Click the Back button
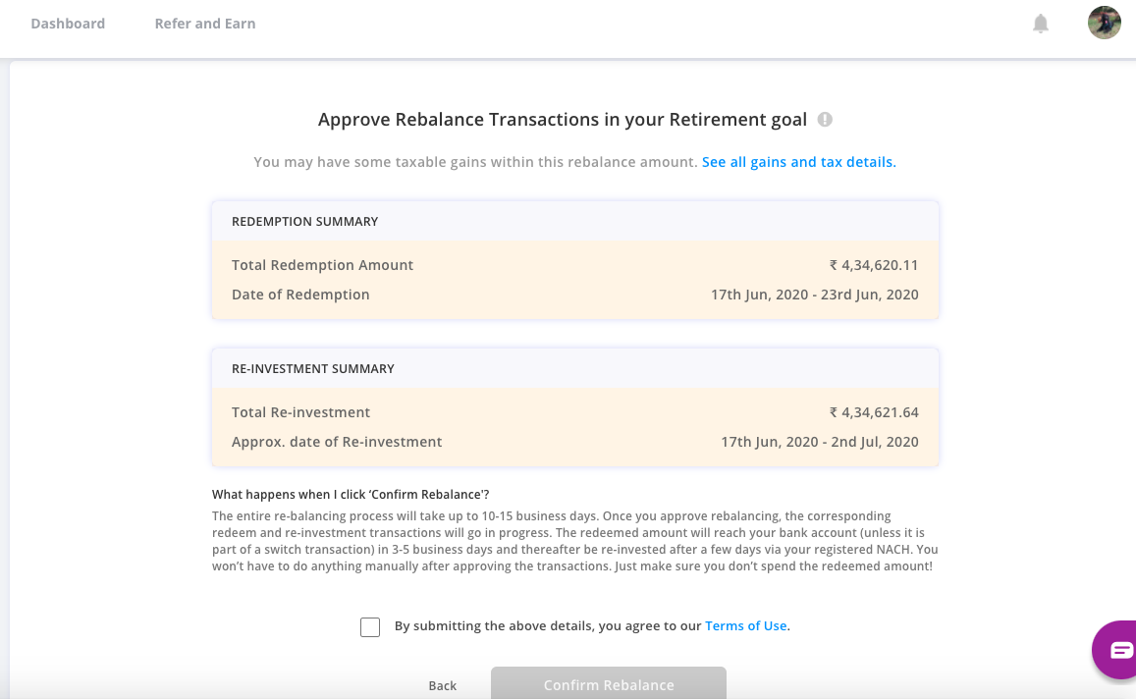The width and height of the screenshot is (1136, 699). click(442, 685)
